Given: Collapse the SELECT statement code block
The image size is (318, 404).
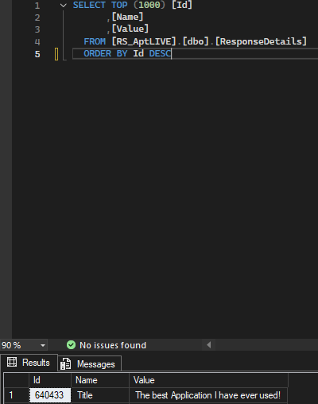Looking at the screenshot, I should coord(63,6).
